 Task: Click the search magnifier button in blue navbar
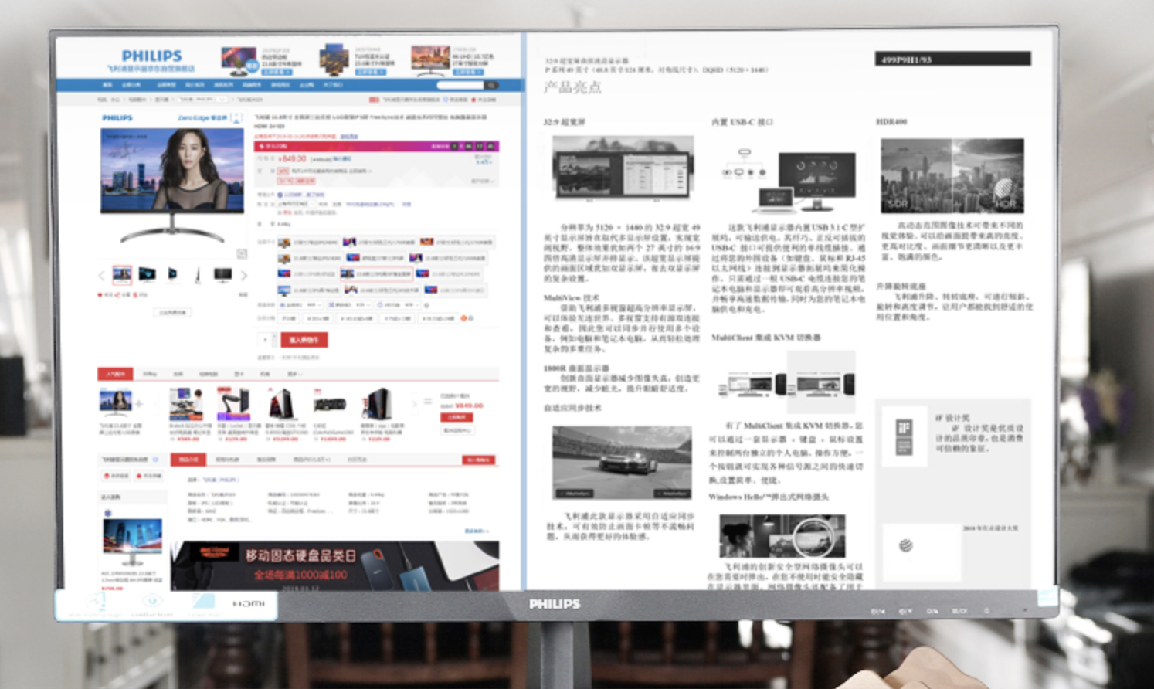click(x=491, y=85)
